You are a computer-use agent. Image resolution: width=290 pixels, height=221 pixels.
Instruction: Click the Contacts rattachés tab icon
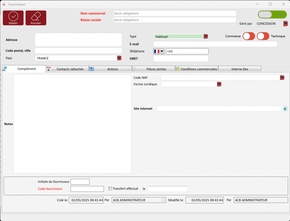click(x=48, y=69)
